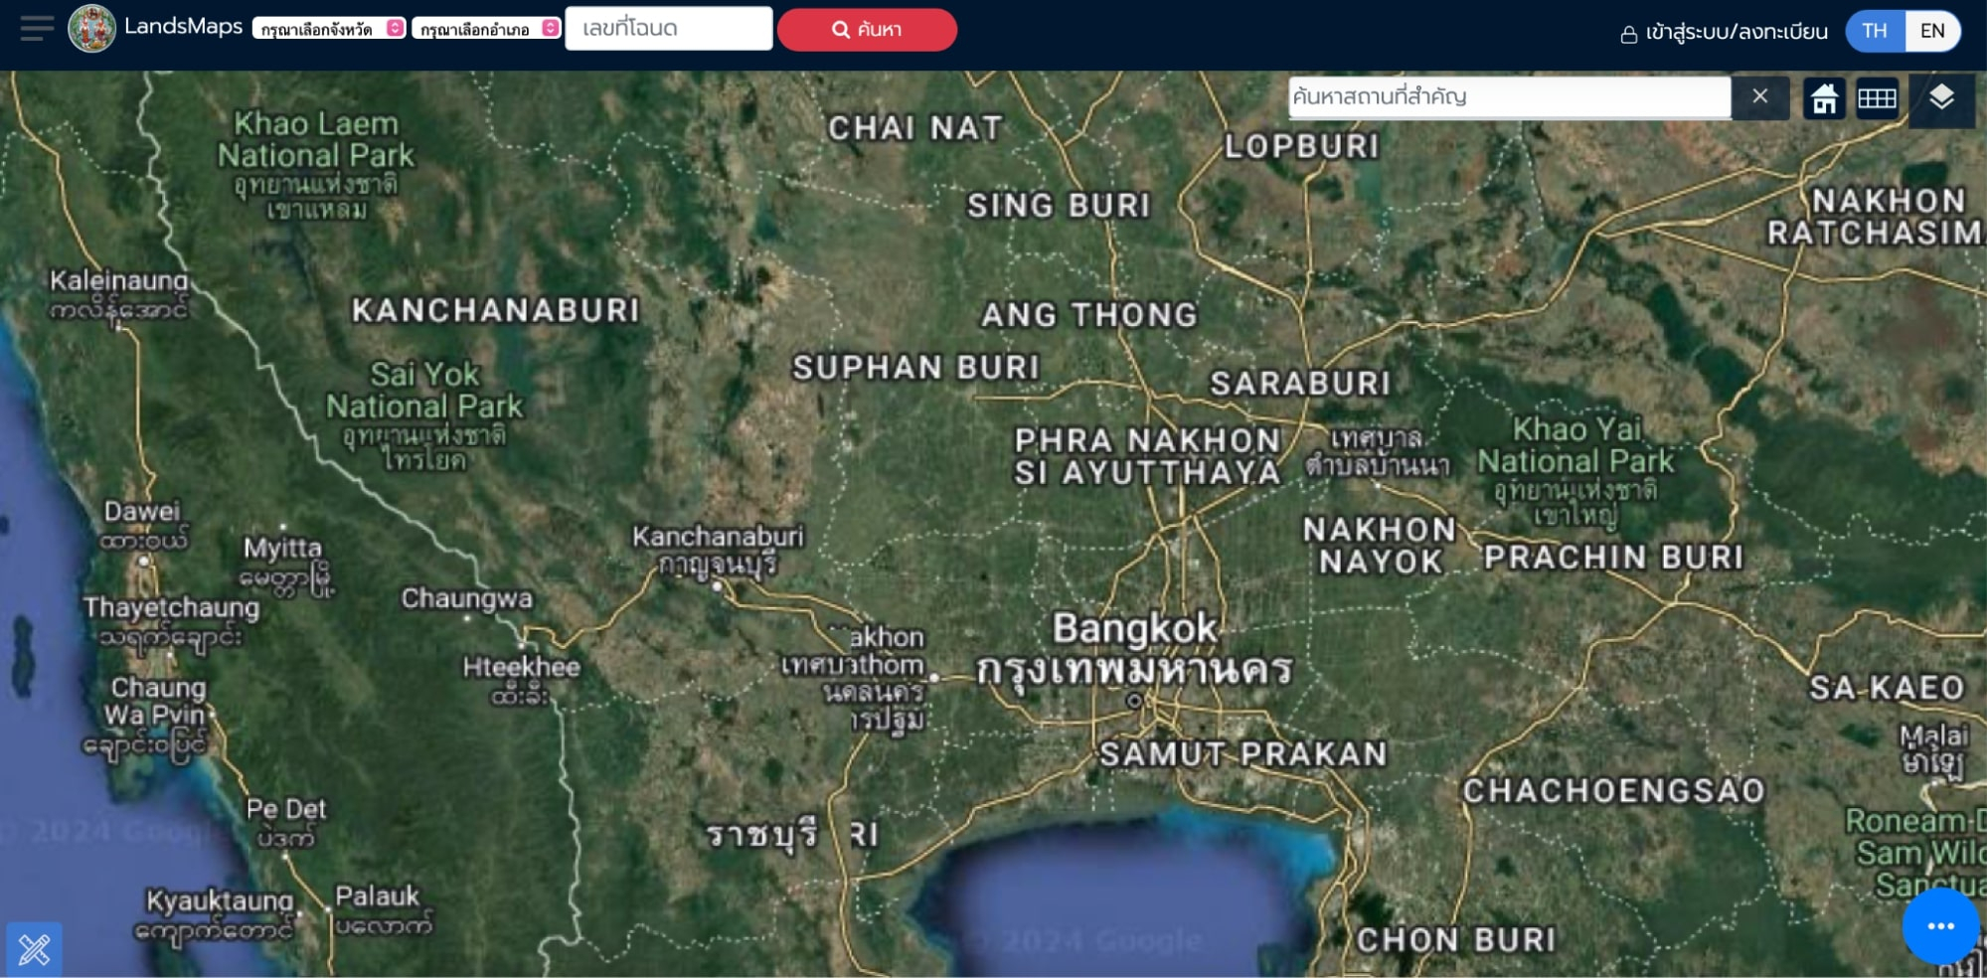Open the grid layout panel icon
Screen dimensions: 1987x978
tap(1878, 97)
